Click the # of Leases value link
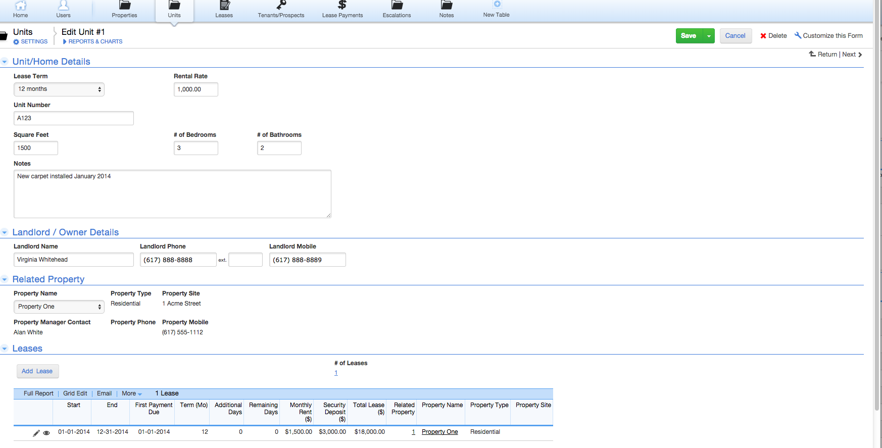The height and width of the screenshot is (448, 882). [x=336, y=373]
